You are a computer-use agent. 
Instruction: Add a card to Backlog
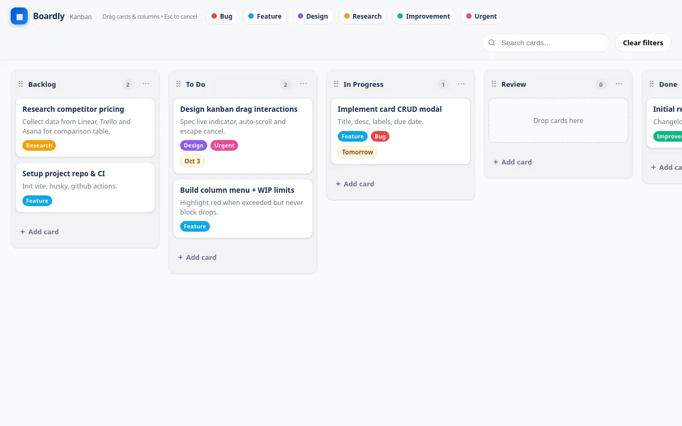(x=39, y=232)
